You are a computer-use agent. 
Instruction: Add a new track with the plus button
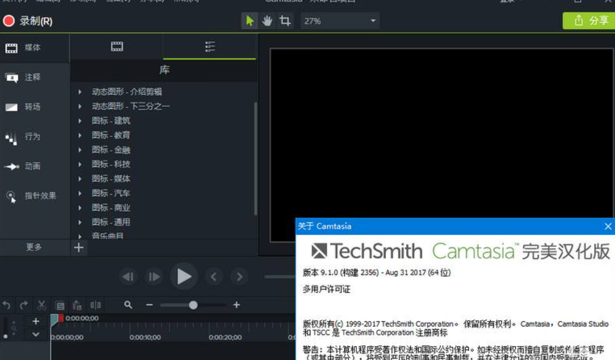tap(36, 321)
